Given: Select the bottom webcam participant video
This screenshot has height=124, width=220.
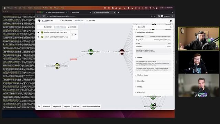Looking at the screenshot, I should tap(199, 85).
